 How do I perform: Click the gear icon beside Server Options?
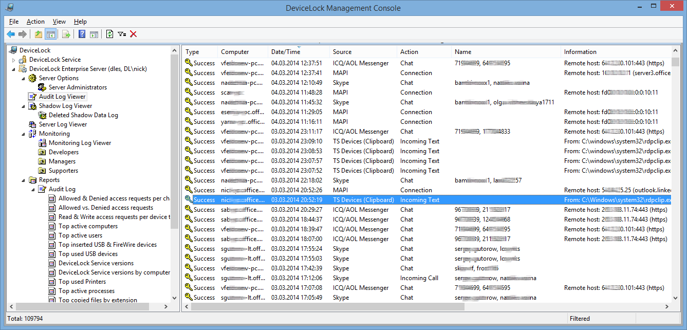(x=33, y=78)
